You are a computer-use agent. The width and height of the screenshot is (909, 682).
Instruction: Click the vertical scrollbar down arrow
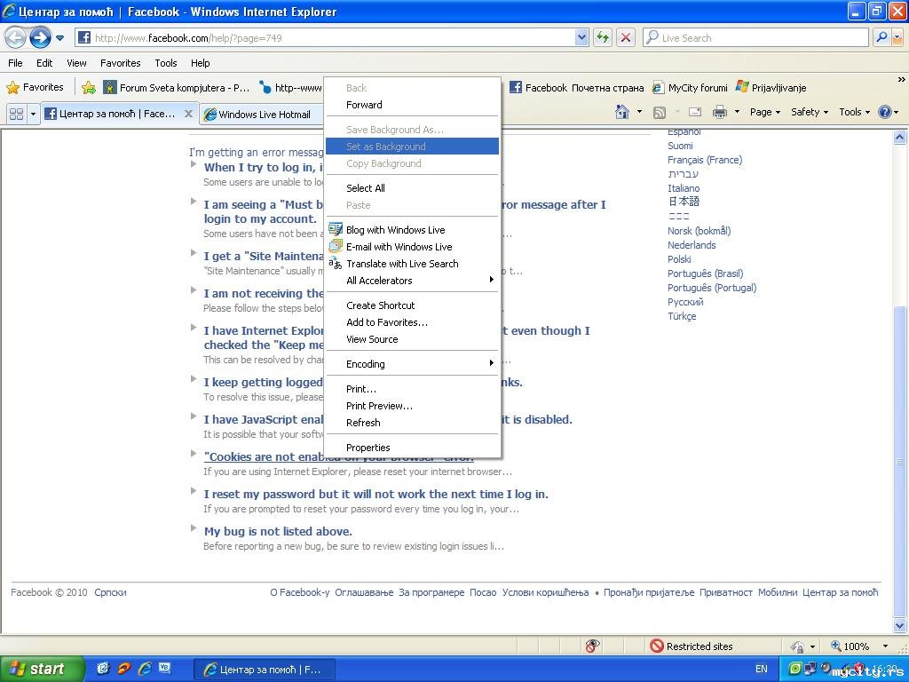[x=900, y=625]
